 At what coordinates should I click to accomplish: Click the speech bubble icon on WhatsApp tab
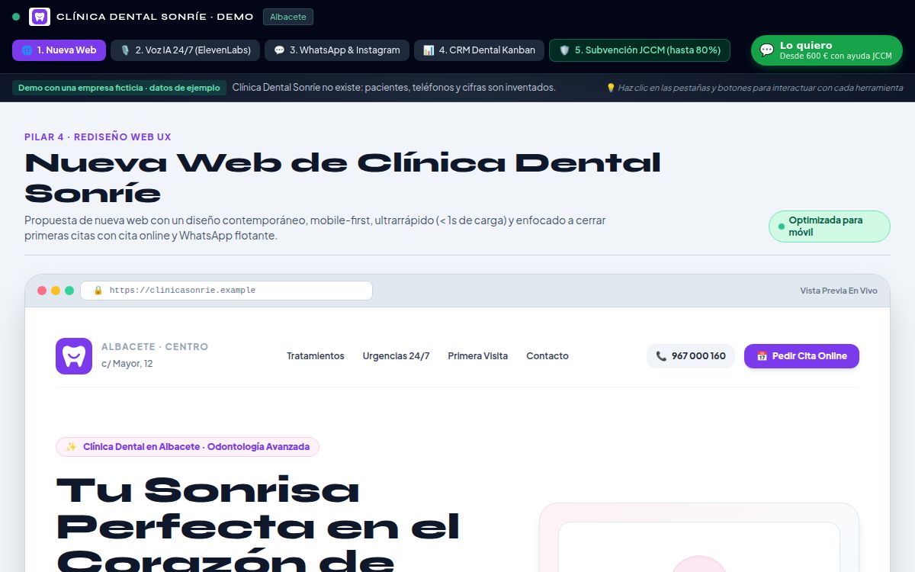coord(280,50)
